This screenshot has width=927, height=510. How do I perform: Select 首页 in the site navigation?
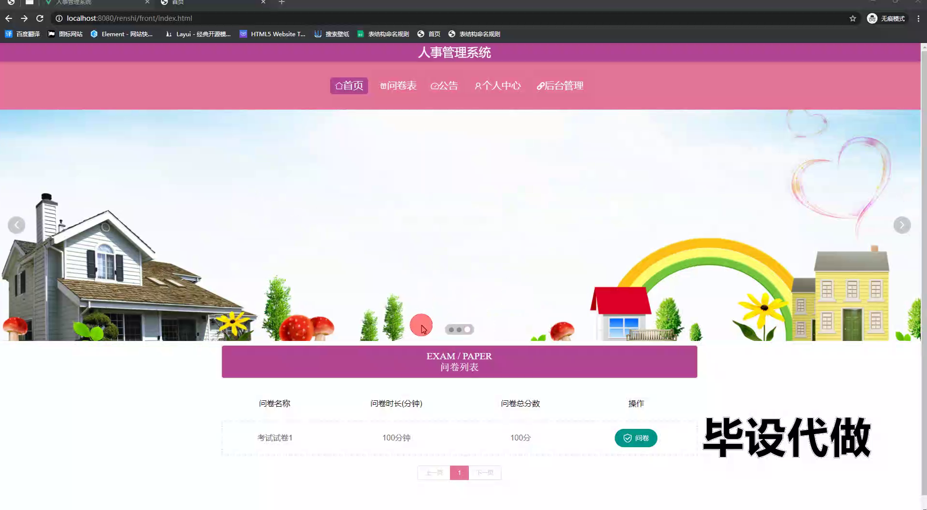point(349,85)
